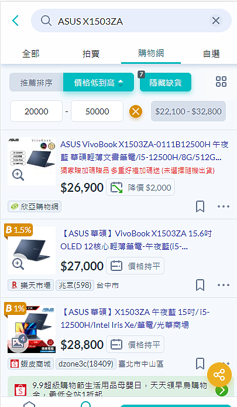Switch to grid view layout icon
The height and width of the screenshot is (407, 237).
coord(221,82)
